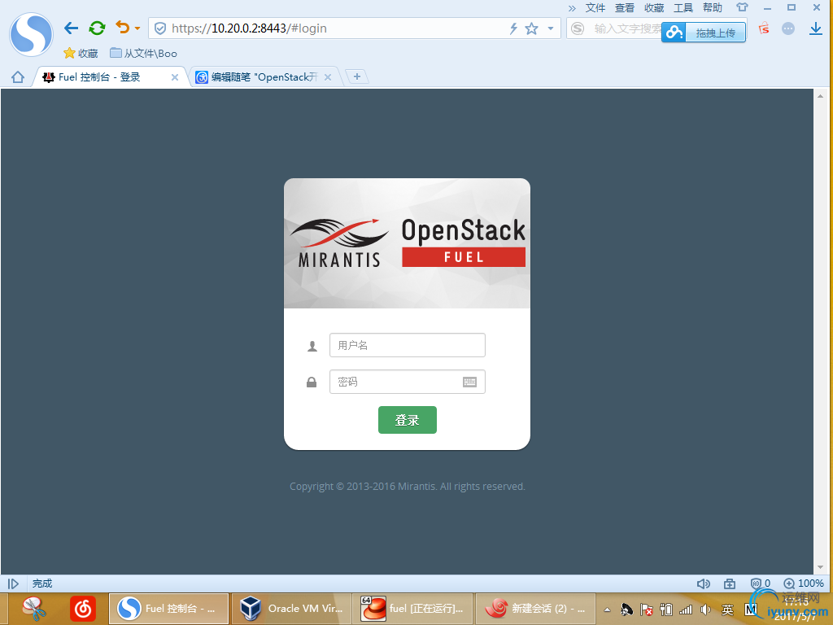
Task: Open the round more-options icon
Action: 788,28
